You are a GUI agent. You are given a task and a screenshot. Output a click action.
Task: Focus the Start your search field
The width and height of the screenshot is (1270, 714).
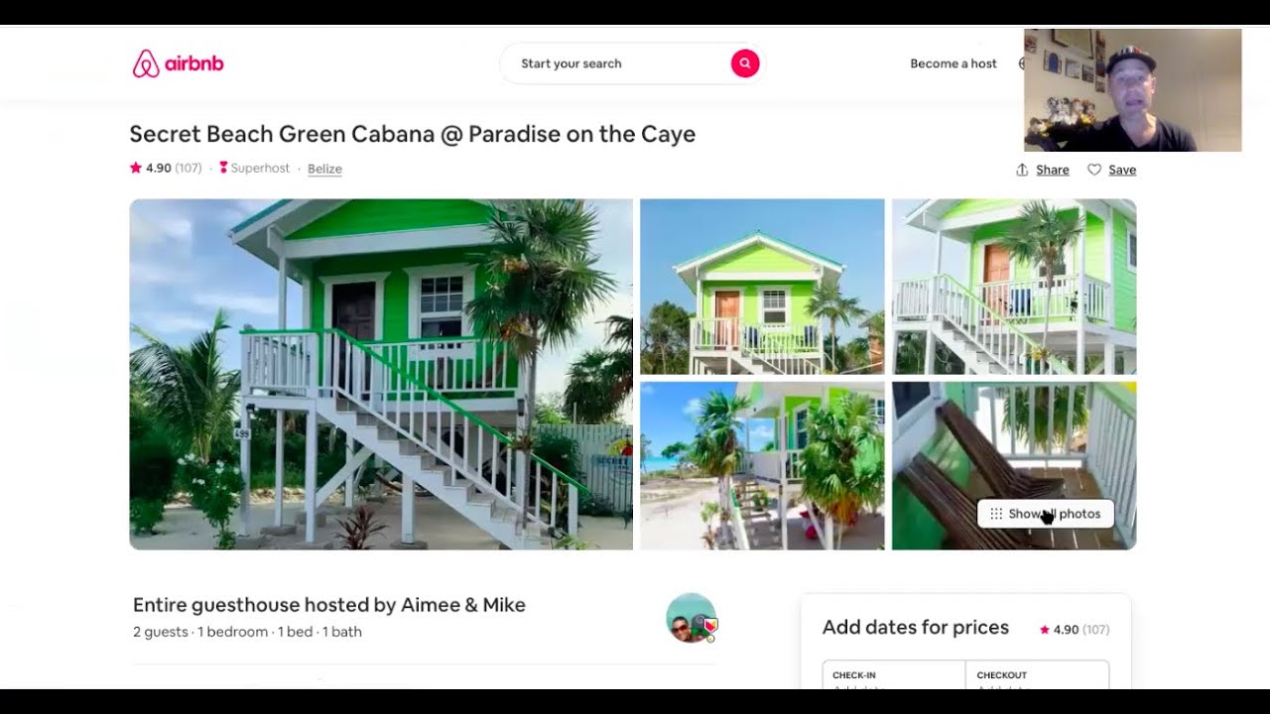click(632, 63)
